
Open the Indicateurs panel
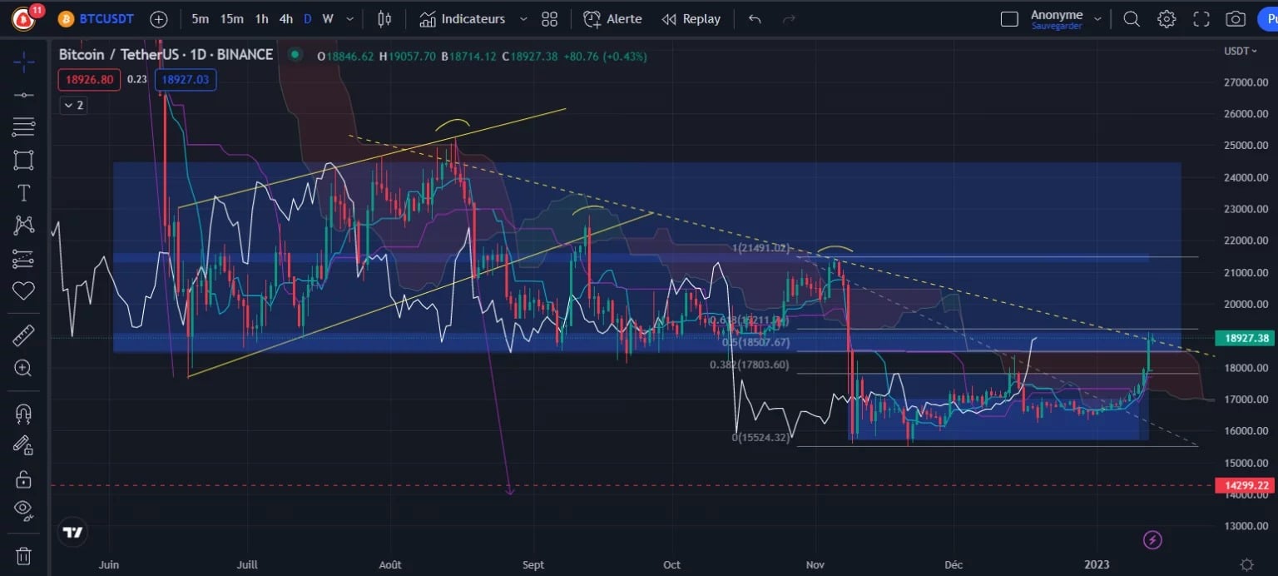[x=463, y=19]
